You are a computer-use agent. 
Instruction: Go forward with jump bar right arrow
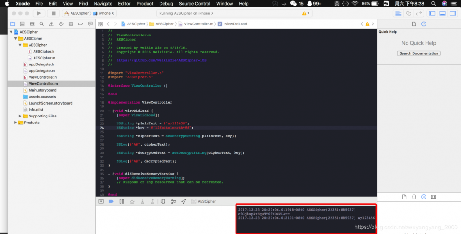[x=115, y=24]
